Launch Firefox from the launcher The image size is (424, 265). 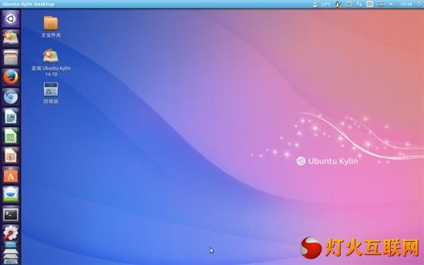pos(11,78)
